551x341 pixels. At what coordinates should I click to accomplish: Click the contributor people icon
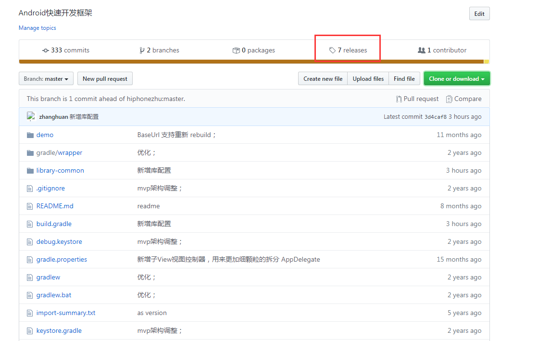pos(421,51)
